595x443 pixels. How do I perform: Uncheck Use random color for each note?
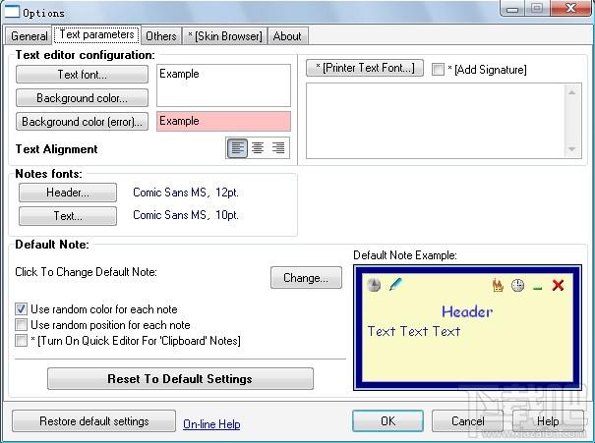coord(22,308)
